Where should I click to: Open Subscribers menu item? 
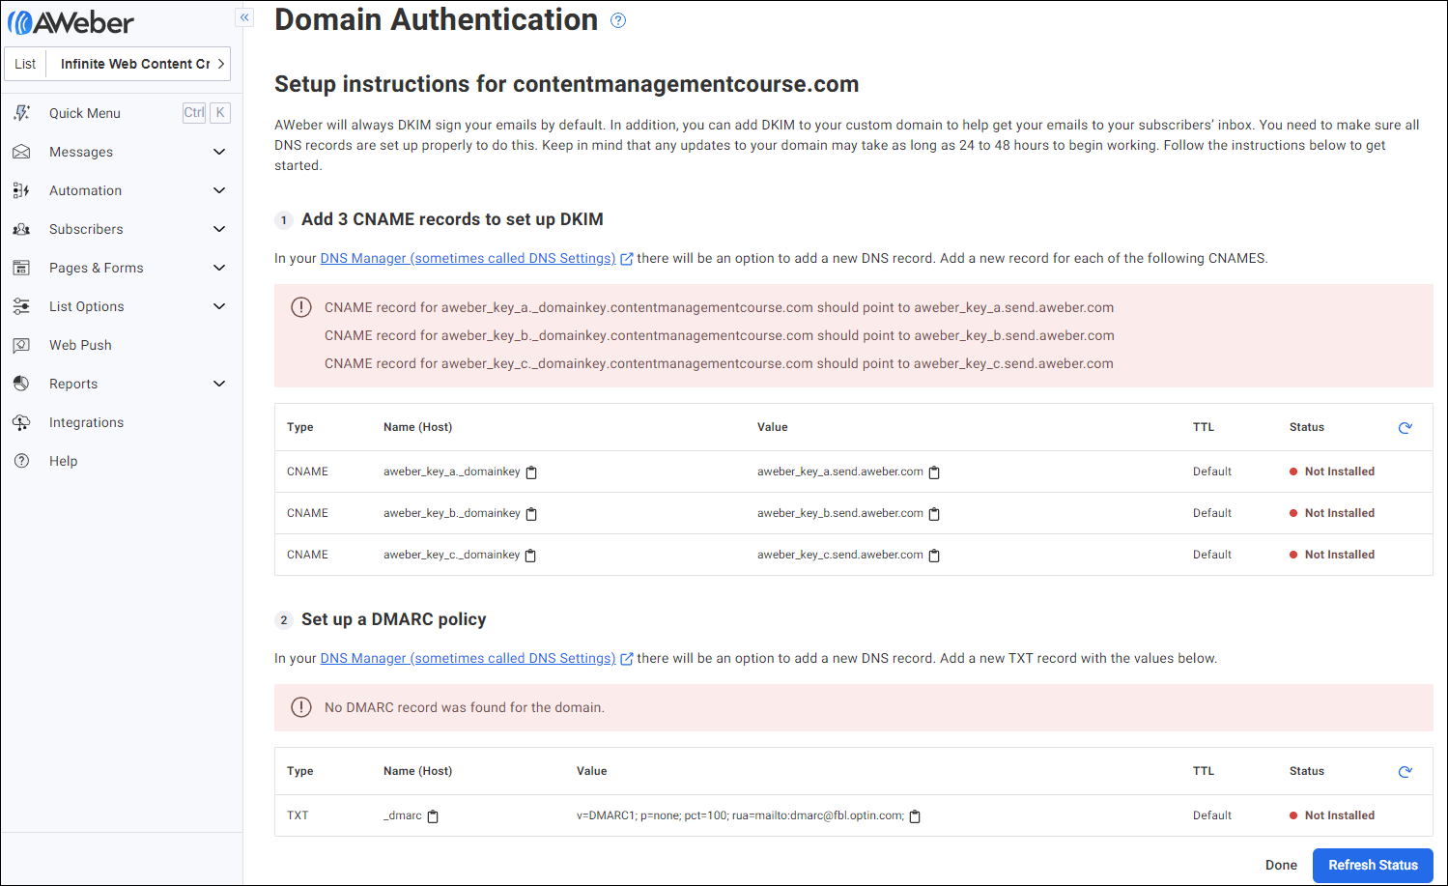point(86,229)
